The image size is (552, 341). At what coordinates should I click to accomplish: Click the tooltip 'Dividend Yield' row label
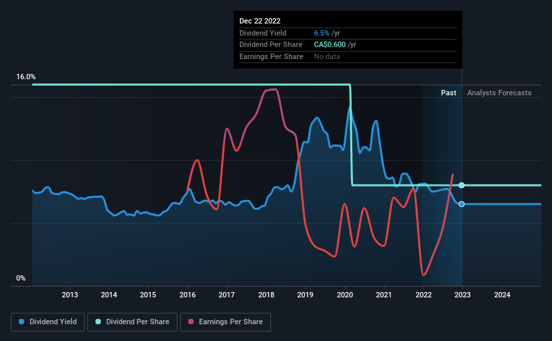tap(263, 33)
